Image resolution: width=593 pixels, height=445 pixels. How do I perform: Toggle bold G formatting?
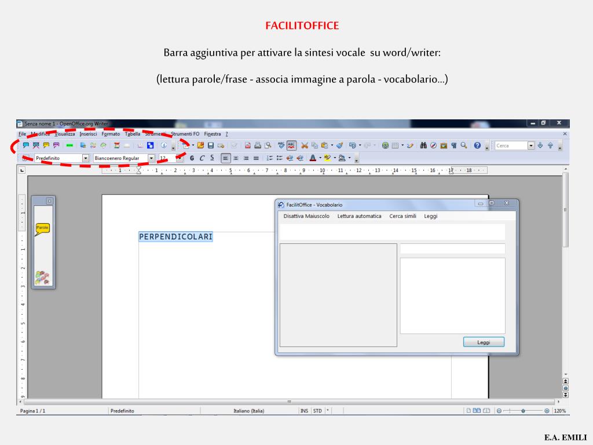click(x=192, y=158)
